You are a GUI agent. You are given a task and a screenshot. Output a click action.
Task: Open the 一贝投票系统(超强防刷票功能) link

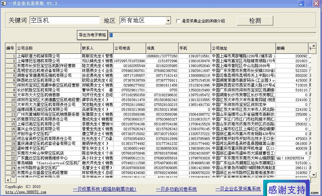tap(105, 189)
